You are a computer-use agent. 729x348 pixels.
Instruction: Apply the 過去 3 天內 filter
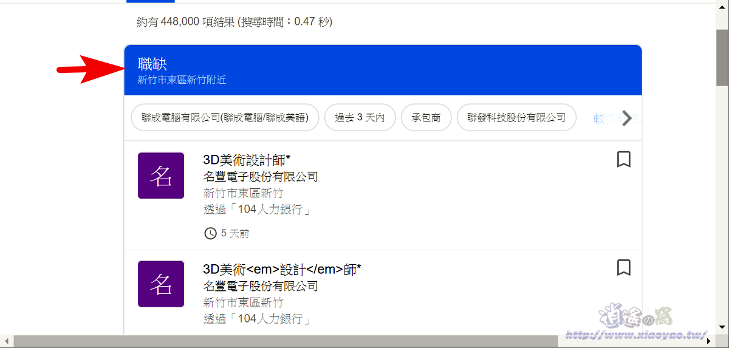tap(360, 118)
